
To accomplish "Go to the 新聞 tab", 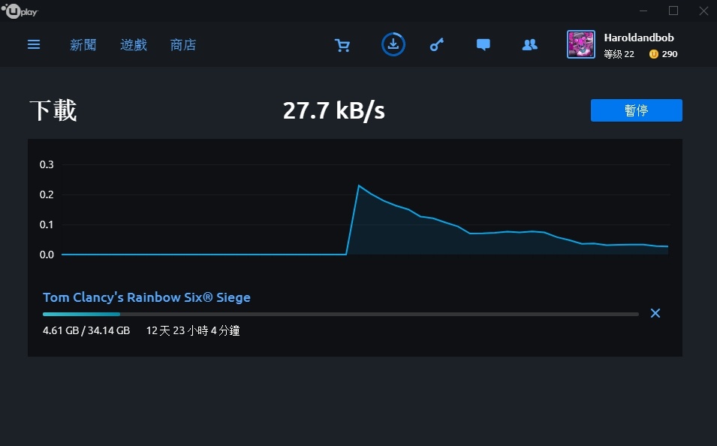I will tap(83, 45).
